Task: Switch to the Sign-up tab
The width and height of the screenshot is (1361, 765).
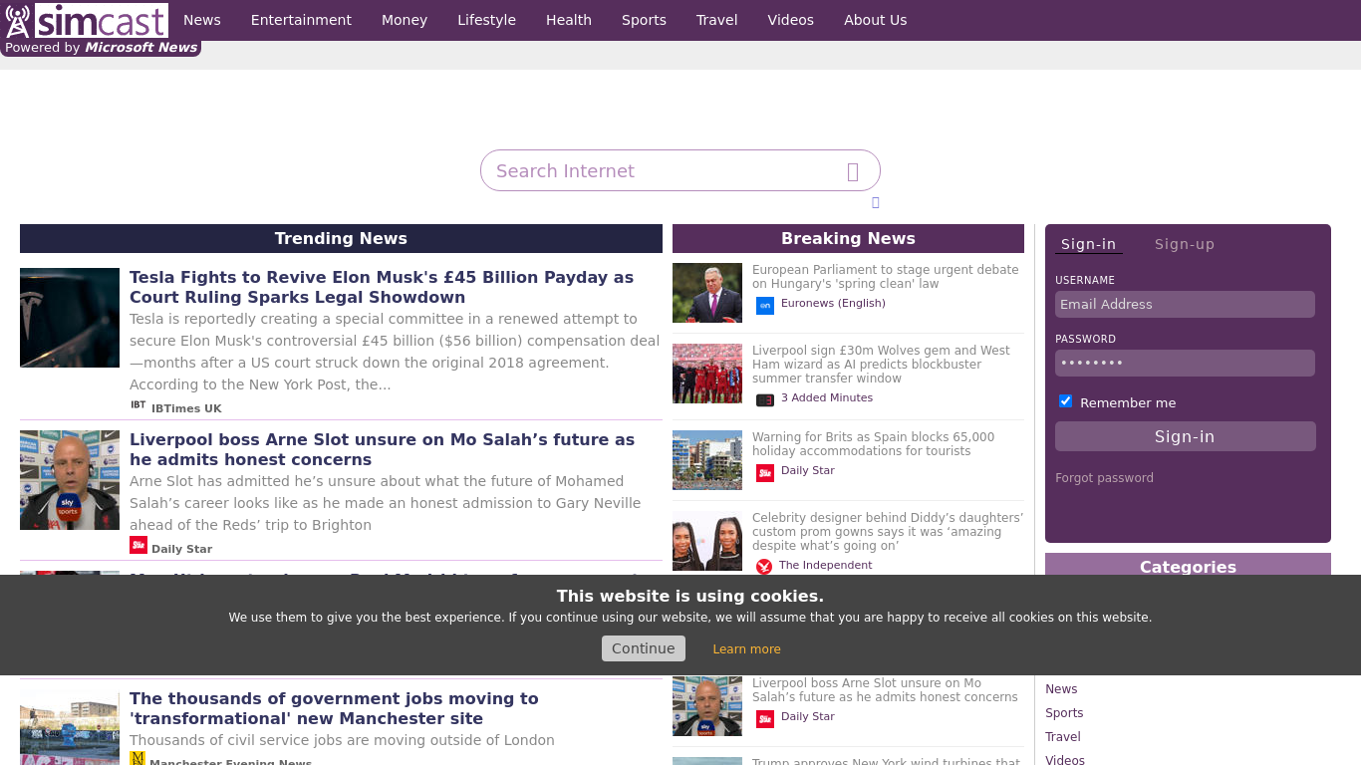Action: click(x=1185, y=244)
